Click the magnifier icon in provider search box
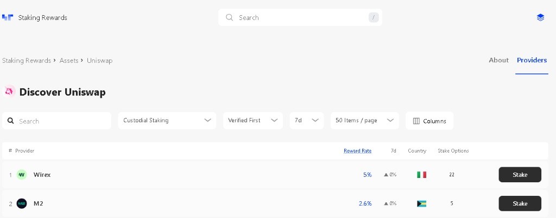 tap(11, 121)
